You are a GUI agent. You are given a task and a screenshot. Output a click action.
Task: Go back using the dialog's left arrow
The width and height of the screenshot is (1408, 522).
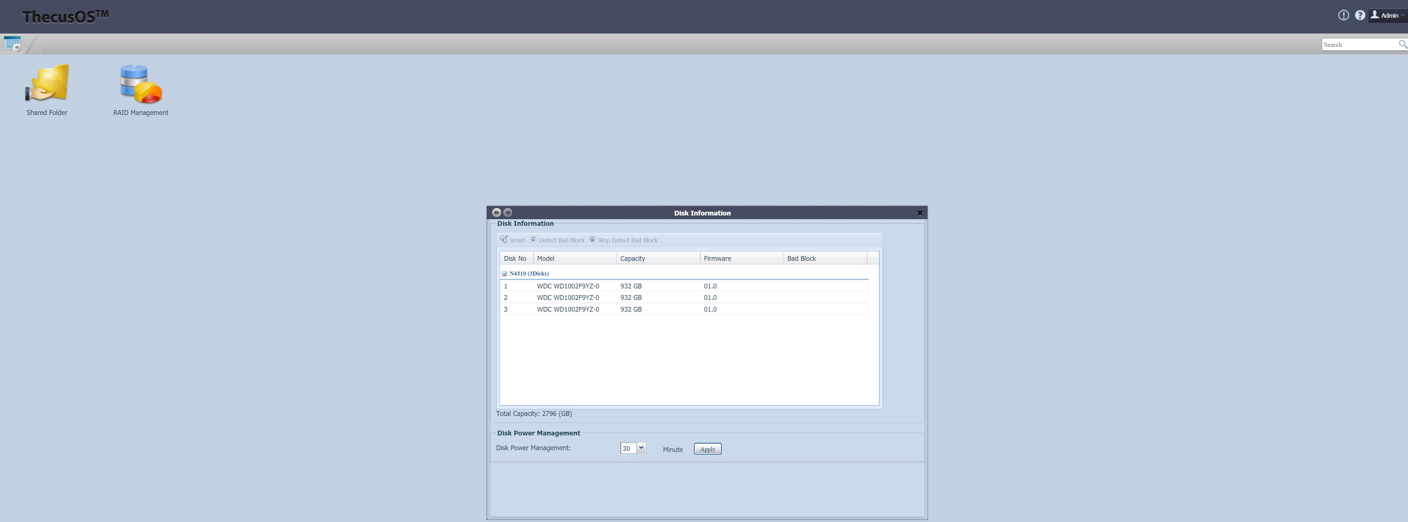(x=496, y=213)
